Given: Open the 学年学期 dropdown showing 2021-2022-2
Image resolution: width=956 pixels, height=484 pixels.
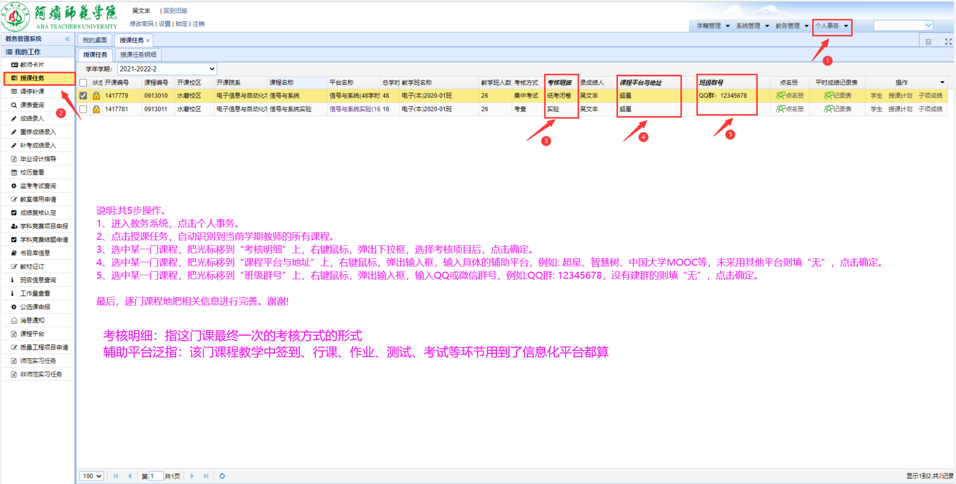Looking at the screenshot, I should (166, 69).
